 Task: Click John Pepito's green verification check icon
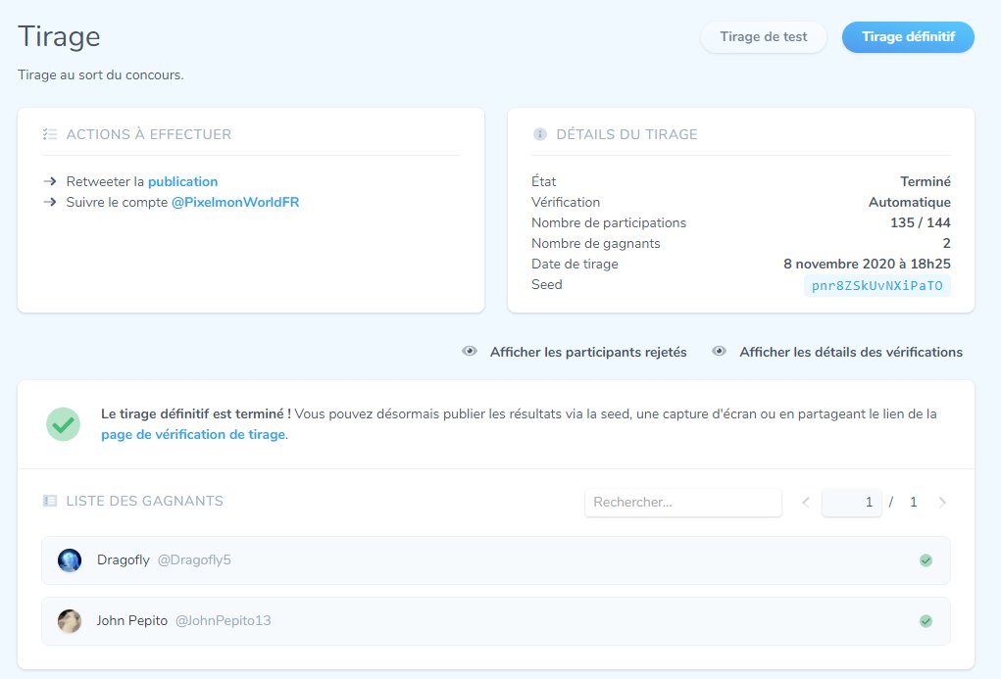point(926,621)
